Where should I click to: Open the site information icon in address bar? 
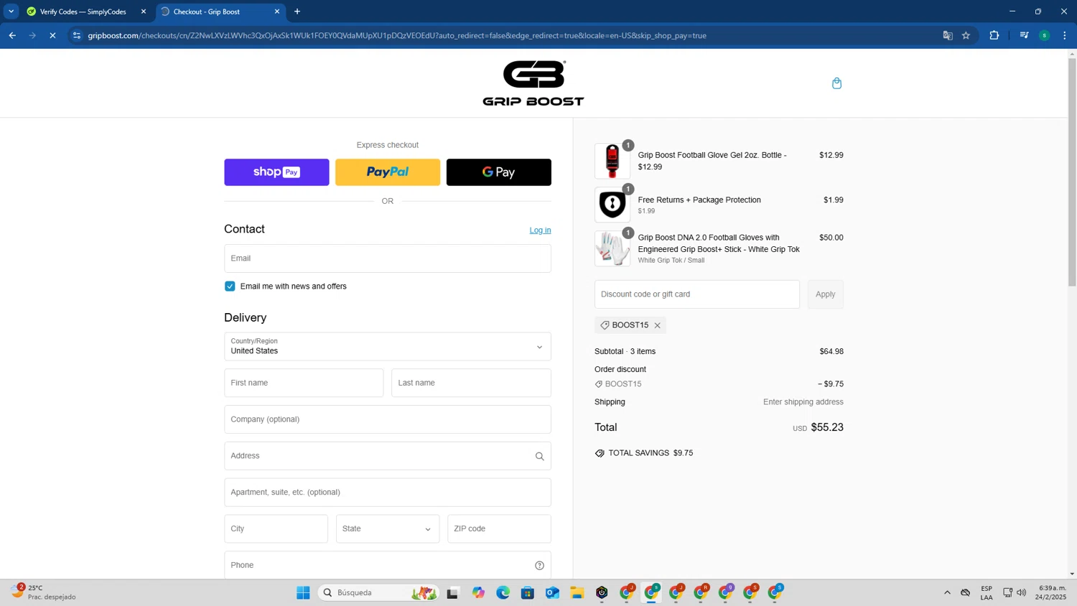[77, 35]
